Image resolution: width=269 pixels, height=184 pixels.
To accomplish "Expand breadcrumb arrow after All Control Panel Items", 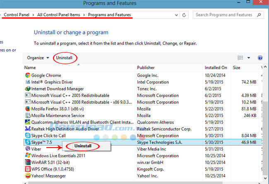I will 84,15.
